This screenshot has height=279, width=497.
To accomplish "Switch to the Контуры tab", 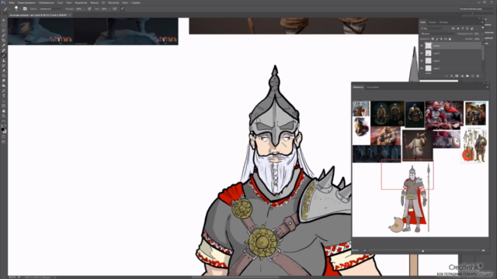I will coord(443,22).
